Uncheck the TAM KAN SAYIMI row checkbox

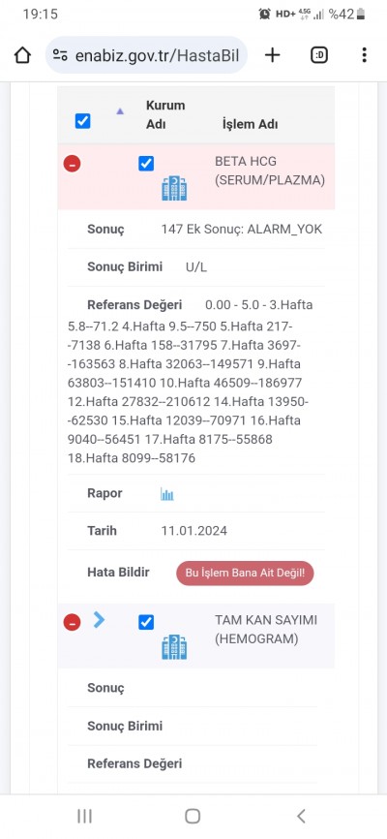click(146, 622)
